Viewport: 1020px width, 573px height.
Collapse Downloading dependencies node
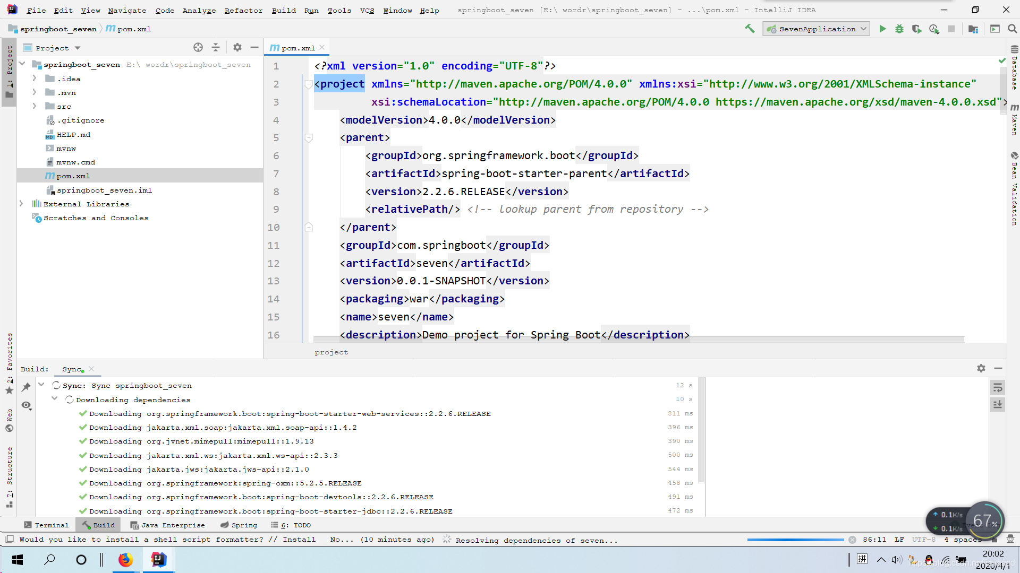click(55, 398)
